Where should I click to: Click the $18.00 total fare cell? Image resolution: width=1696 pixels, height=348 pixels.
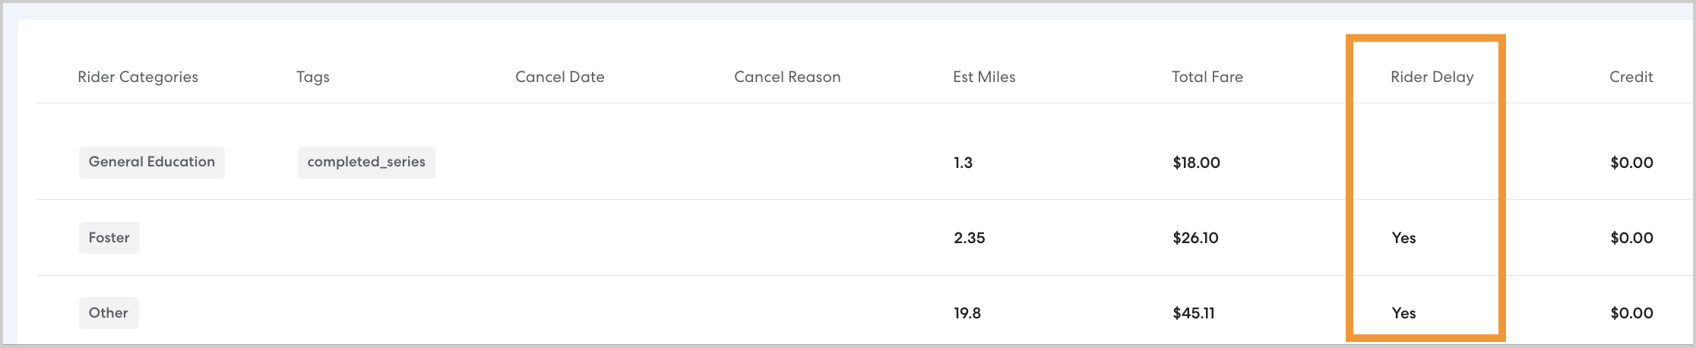[1196, 163]
